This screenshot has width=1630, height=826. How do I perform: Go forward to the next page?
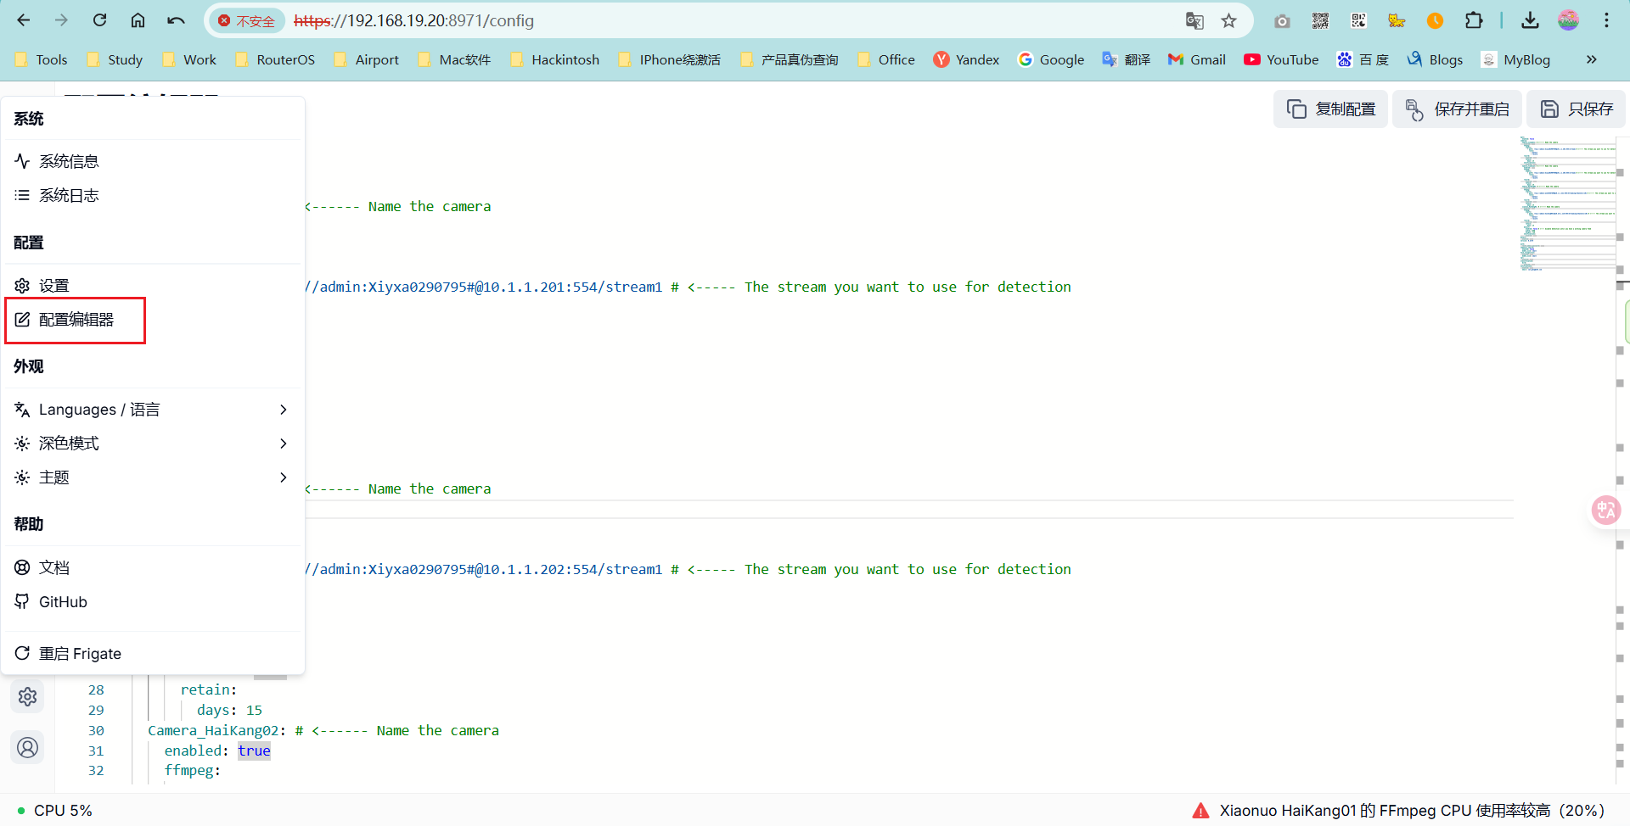point(61,20)
